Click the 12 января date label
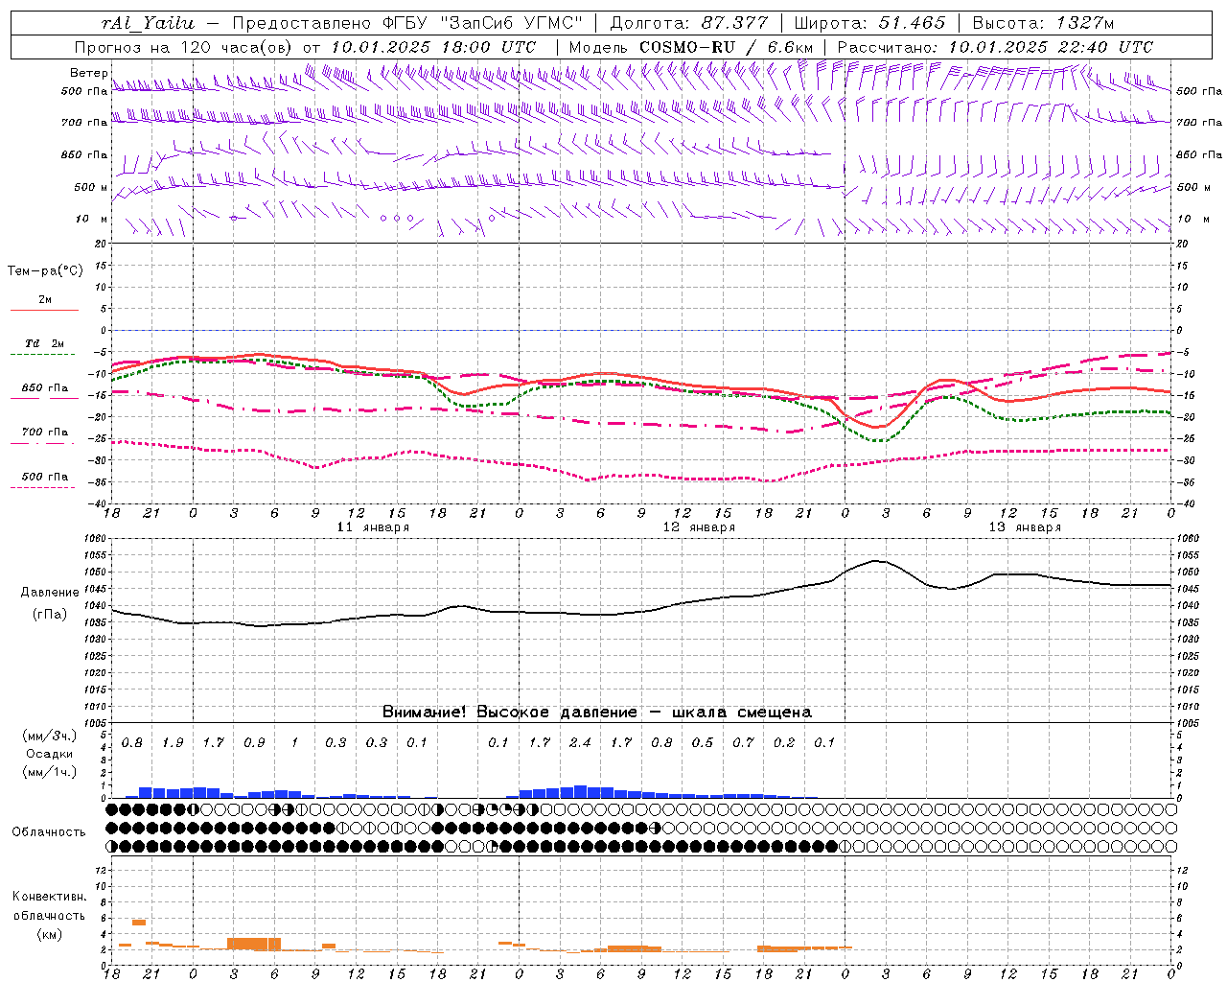This screenshot has height=982, width=1227. (699, 527)
